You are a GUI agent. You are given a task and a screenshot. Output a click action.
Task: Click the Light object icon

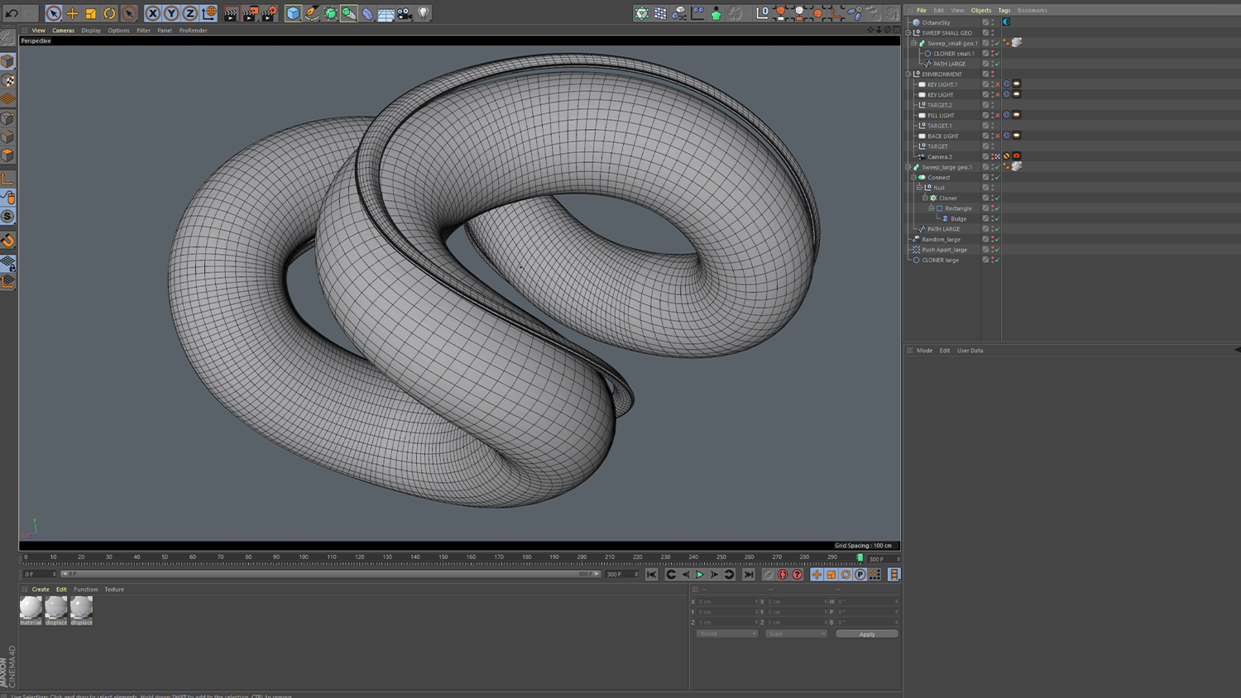(x=423, y=13)
